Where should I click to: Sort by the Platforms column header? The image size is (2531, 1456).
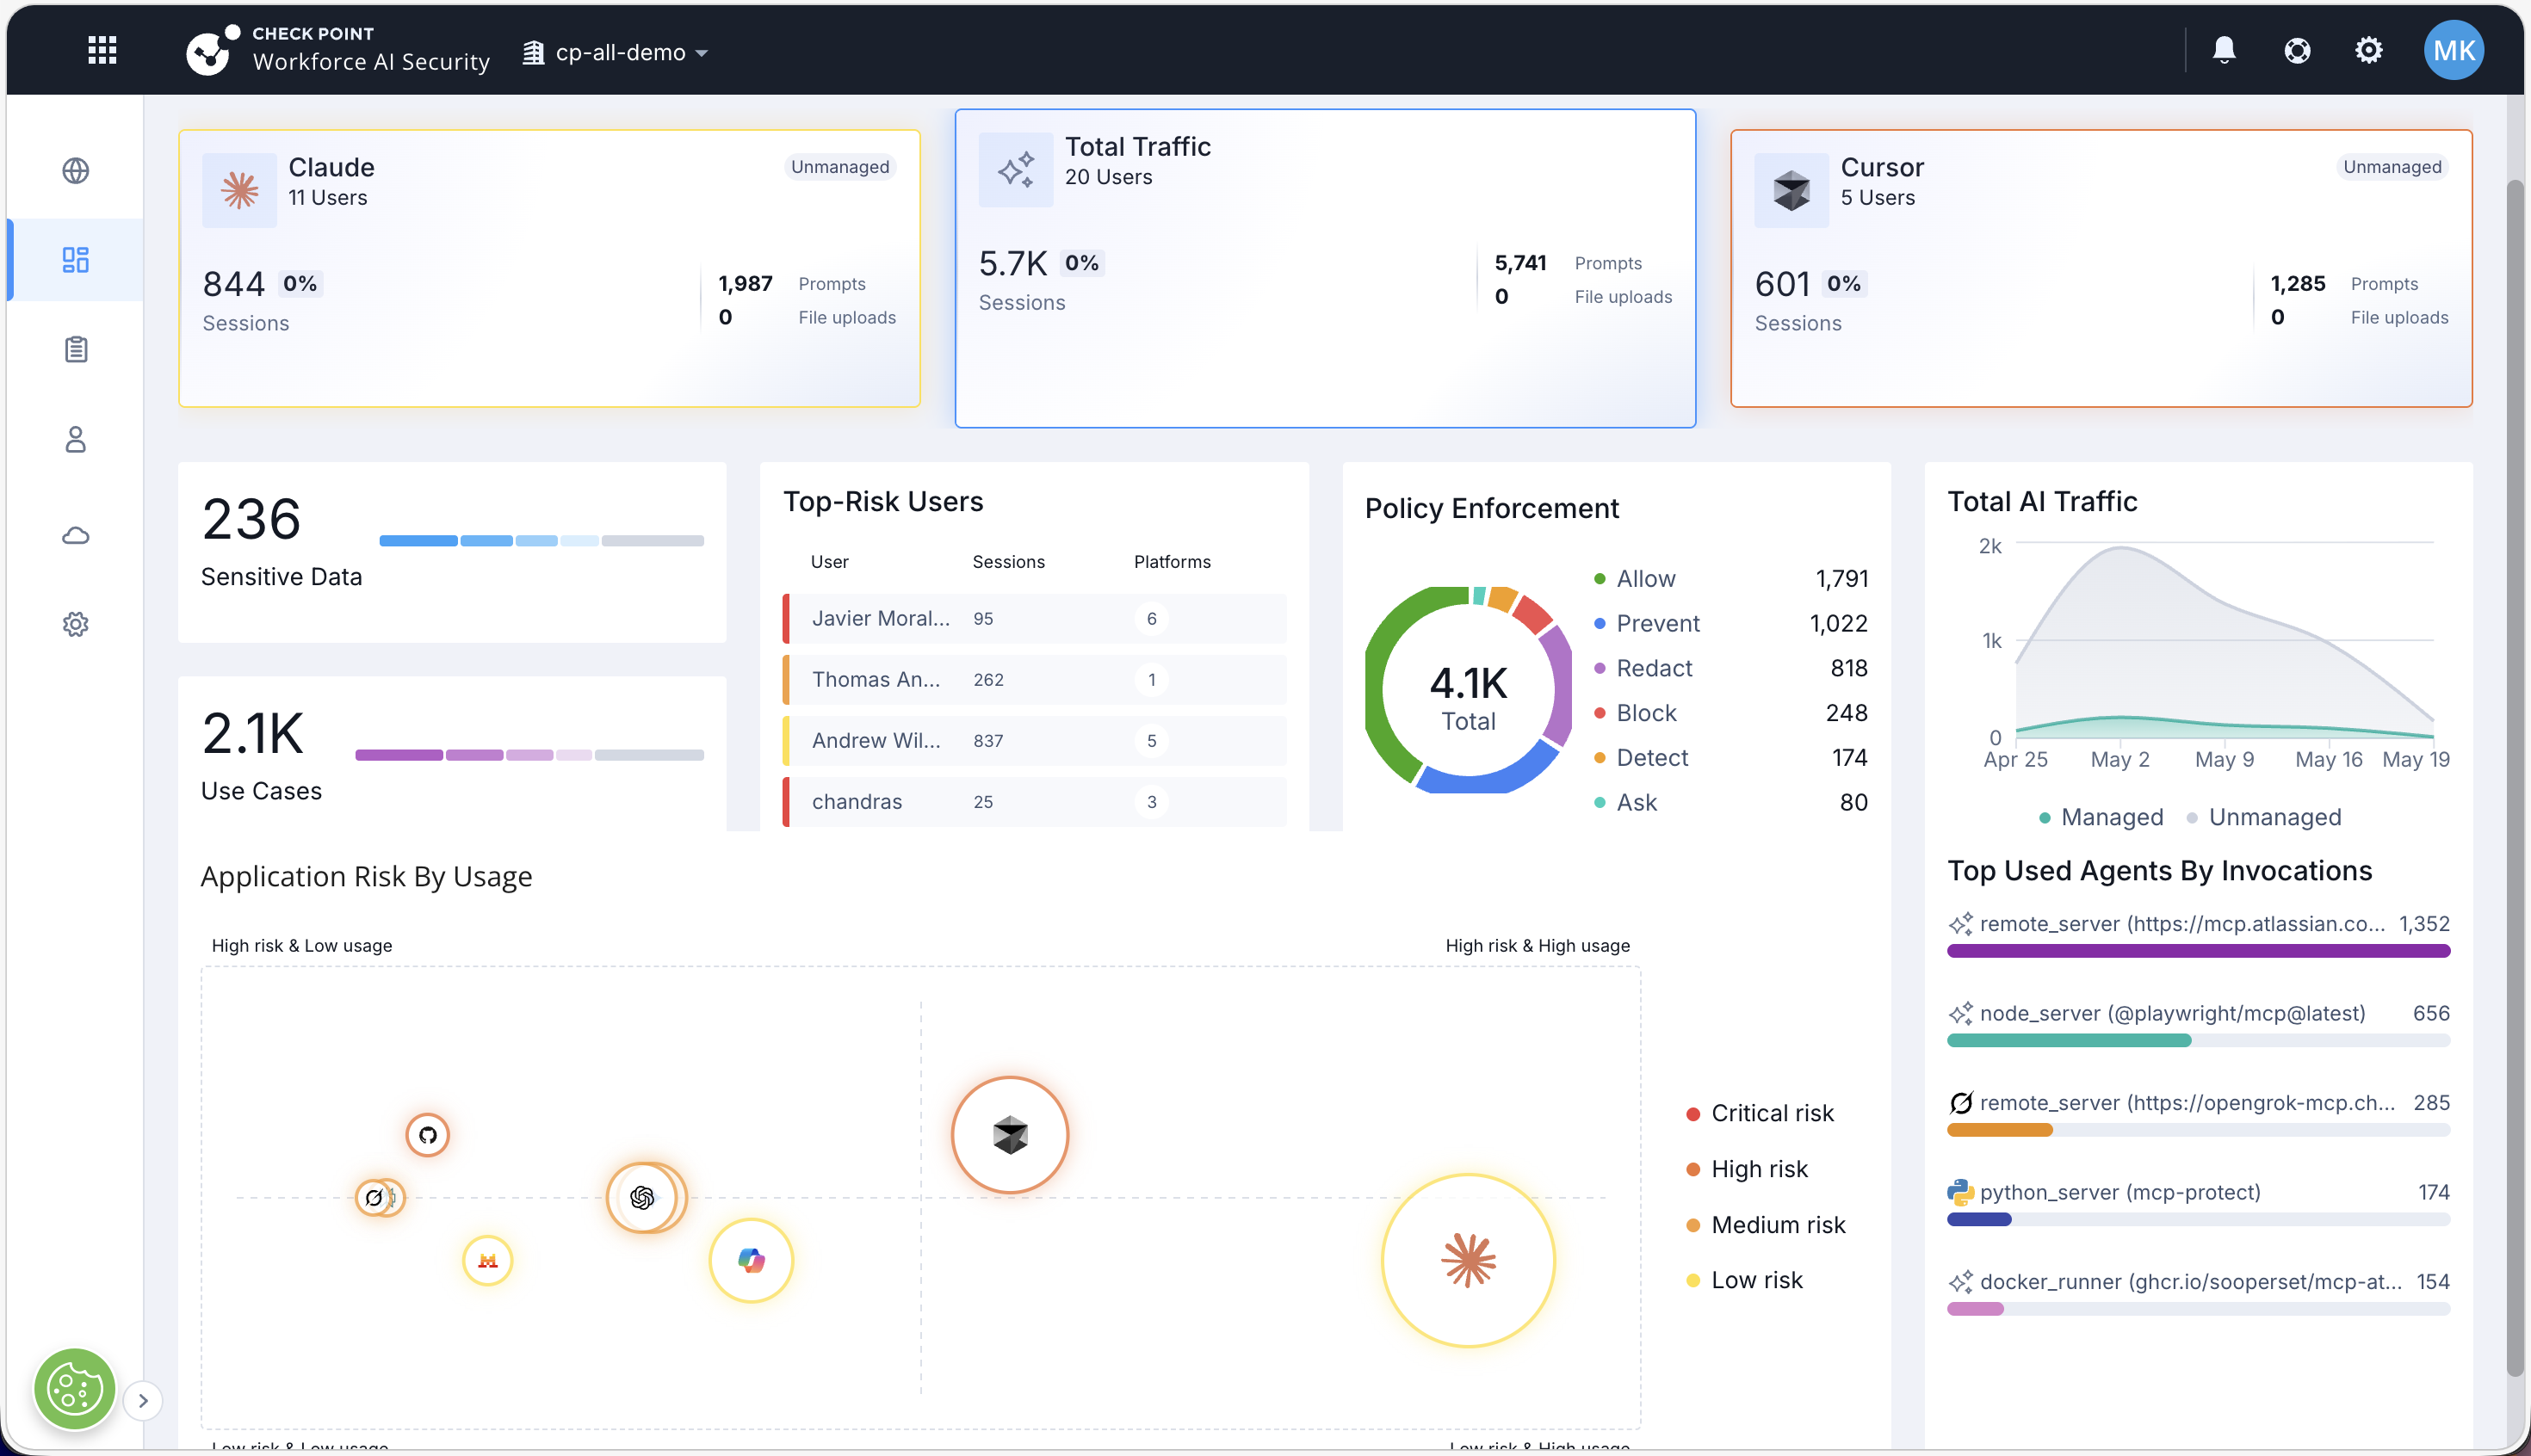coord(1173,562)
